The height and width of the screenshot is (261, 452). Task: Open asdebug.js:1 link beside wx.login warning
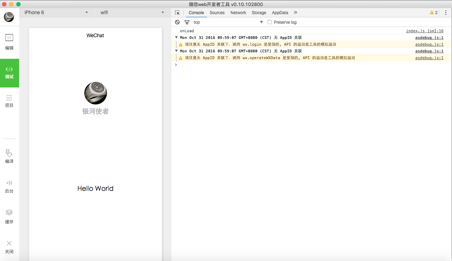point(429,45)
